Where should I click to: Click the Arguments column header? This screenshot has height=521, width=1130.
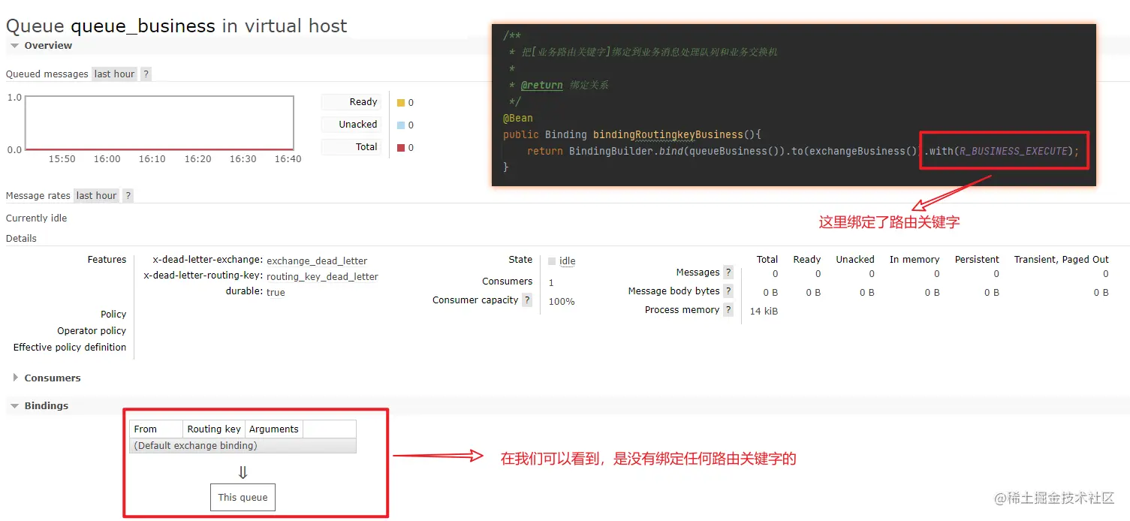coord(274,429)
